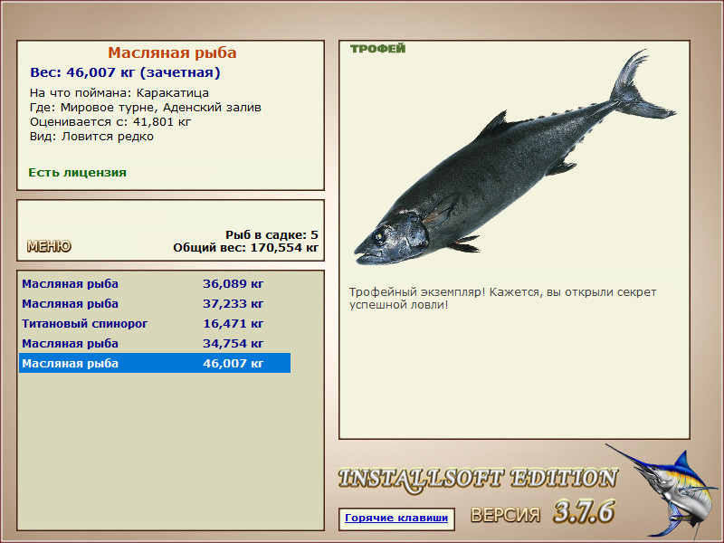Select the Масляная рыба 36,089 кг row
This screenshot has height=543, width=724.
point(155,283)
